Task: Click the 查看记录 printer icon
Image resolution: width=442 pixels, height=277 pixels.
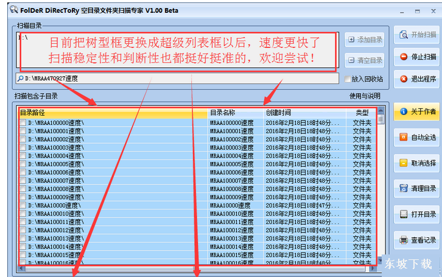Action: [404, 240]
